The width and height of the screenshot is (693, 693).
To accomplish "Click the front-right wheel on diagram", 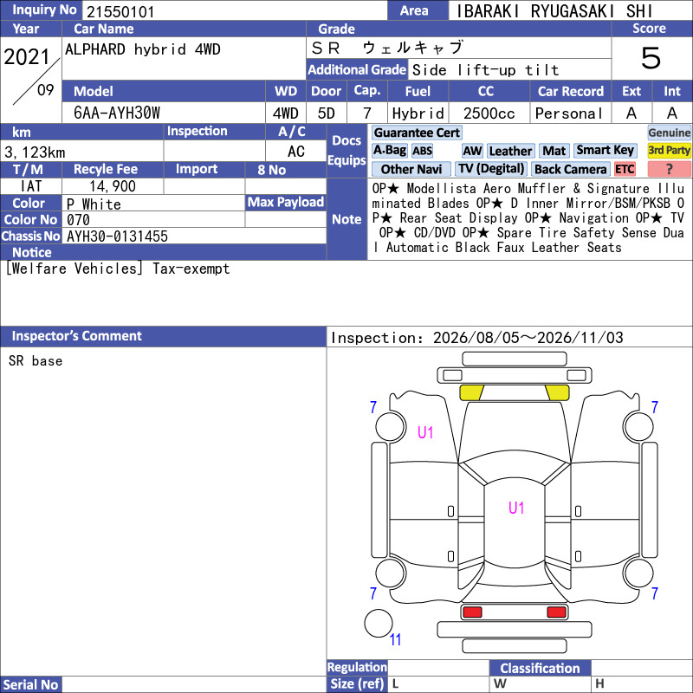I will click(x=638, y=426).
